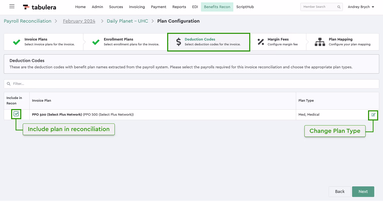This screenshot has height=202, width=383.
Task: Open the Invoicing menu
Action: [x=137, y=7]
